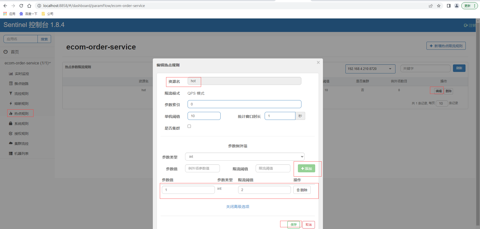The image size is (480, 229).
Task: Open the browser side panel
Action: (x=449, y=6)
